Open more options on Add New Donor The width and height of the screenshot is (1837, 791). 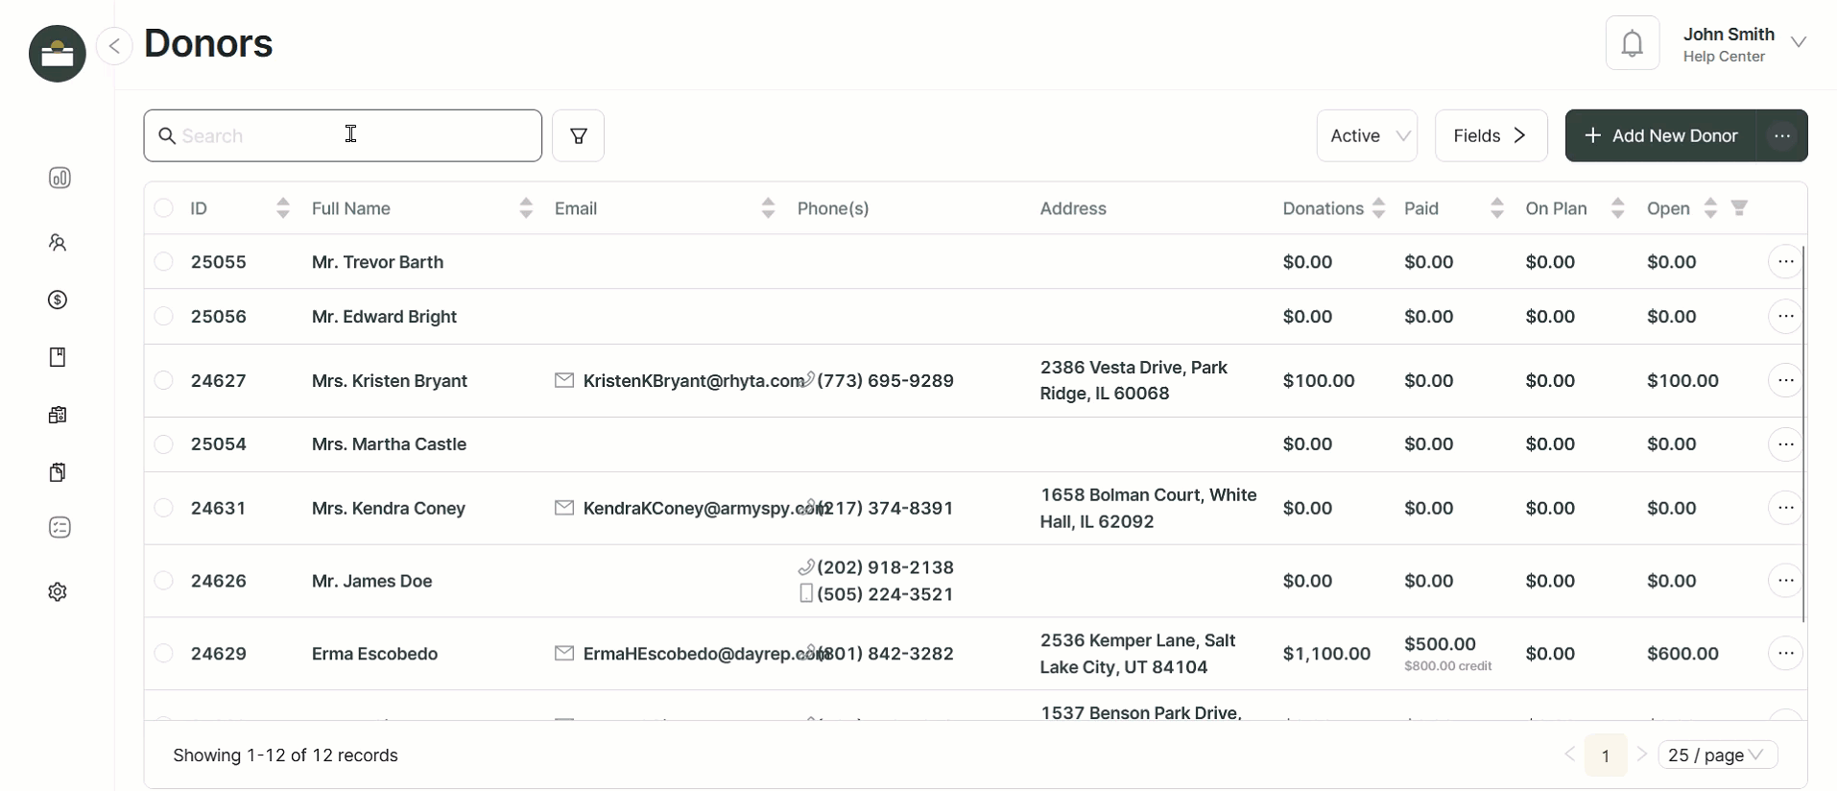[x=1782, y=135]
